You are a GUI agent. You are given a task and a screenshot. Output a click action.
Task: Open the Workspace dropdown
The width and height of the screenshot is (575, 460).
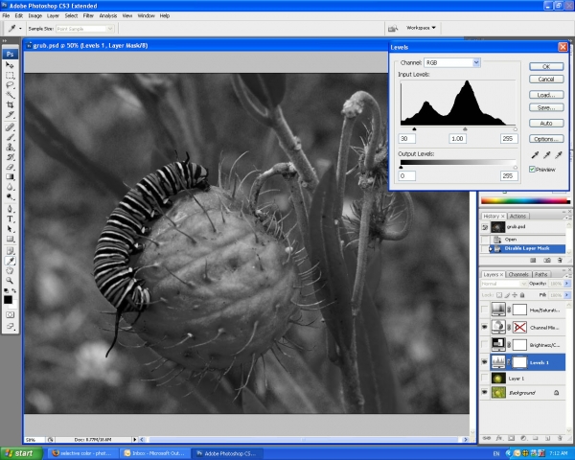[x=421, y=28]
